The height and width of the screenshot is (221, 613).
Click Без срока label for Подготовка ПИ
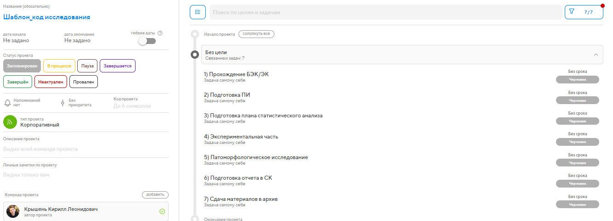point(578,92)
